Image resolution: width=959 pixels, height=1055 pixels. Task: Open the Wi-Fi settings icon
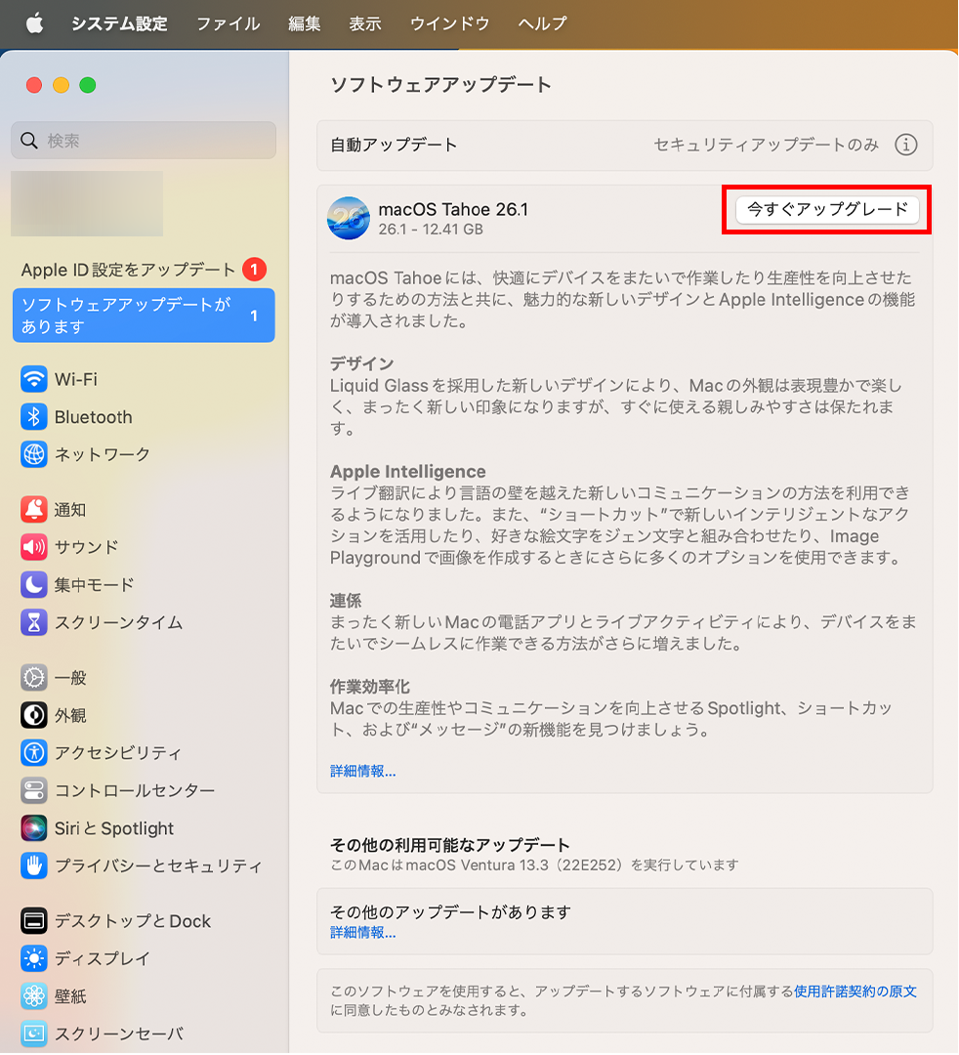34,379
